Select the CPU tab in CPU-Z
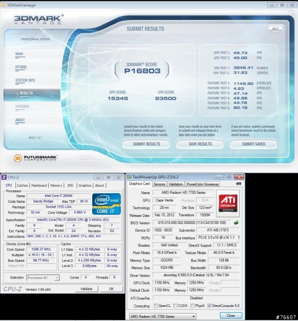This screenshot has height=321, width=298. pos(8,185)
